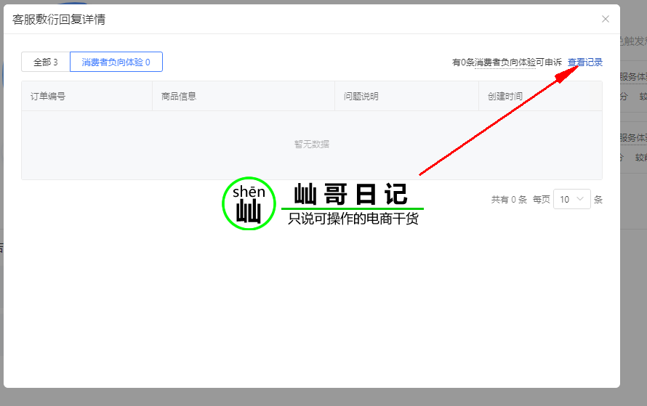Select the 消费者负向体验 0 tab
647x406 pixels.
(x=116, y=62)
